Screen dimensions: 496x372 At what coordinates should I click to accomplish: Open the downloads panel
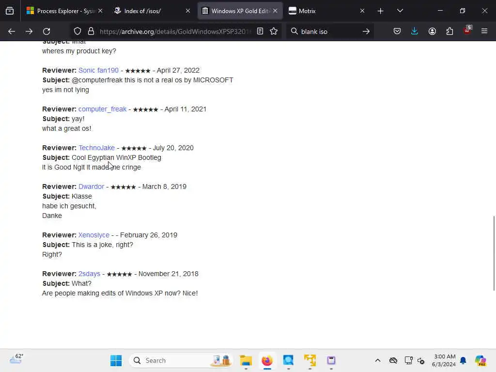point(415,31)
